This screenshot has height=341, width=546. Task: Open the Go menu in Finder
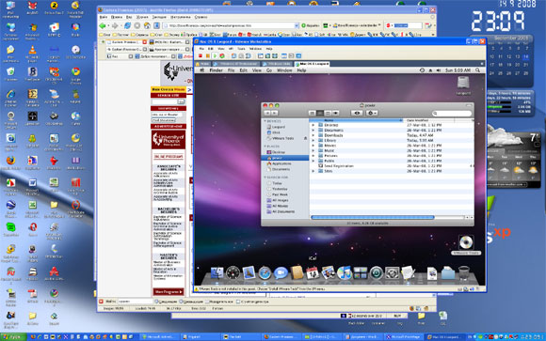tap(269, 70)
